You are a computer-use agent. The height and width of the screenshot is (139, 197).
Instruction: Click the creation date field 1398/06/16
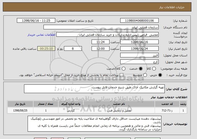(x=139, y=42)
